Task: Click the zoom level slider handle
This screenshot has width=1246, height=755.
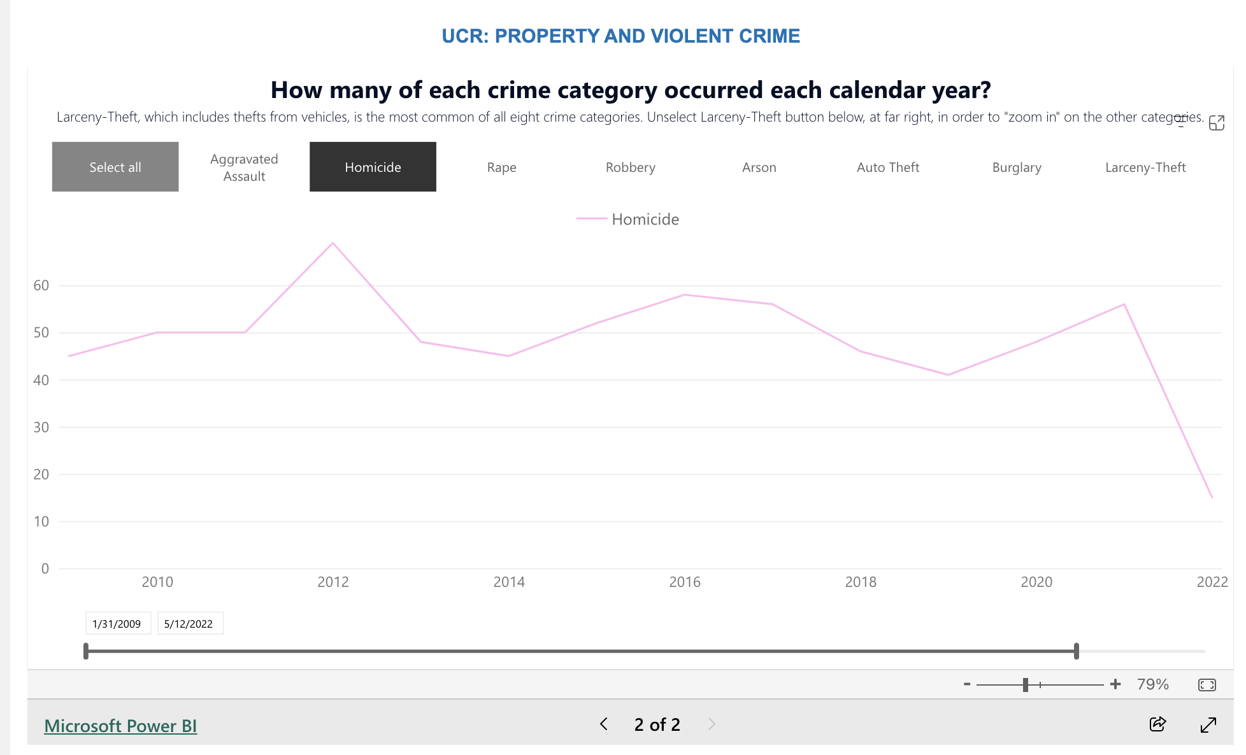Action: (1025, 685)
